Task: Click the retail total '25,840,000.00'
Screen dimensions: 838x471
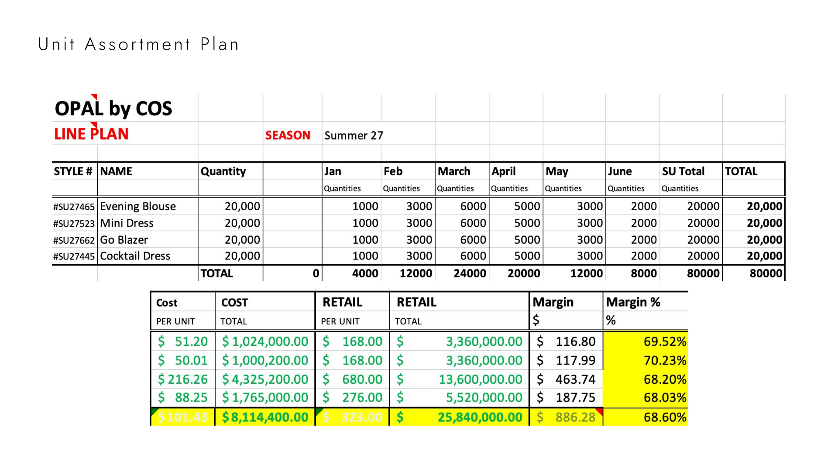Action: 480,417
